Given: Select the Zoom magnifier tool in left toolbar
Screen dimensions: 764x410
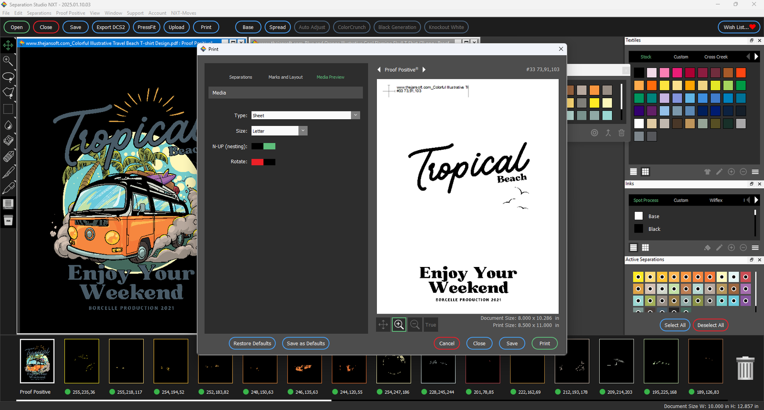Looking at the screenshot, I should tap(8, 61).
